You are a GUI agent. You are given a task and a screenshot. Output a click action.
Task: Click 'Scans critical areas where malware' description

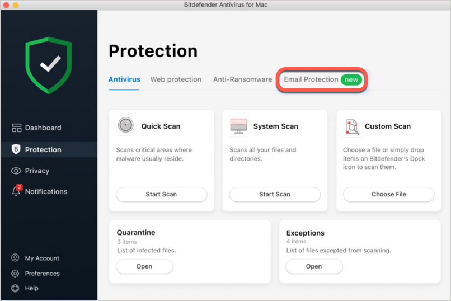(154, 154)
